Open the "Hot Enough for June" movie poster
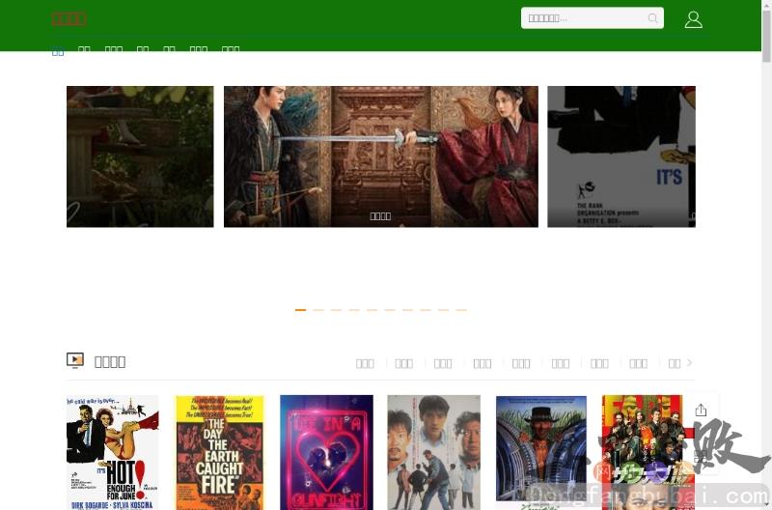The image size is (772, 510). coord(112,451)
